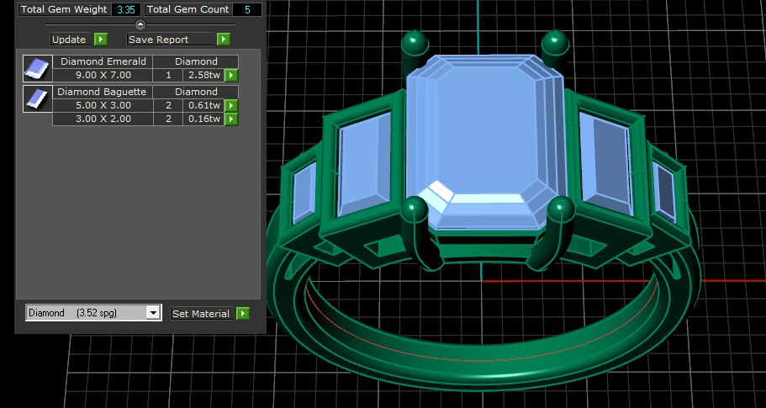Select the 3.00 X 2.00 baguette row
Image resolution: width=766 pixels, height=408 pixels.
pyautogui.click(x=103, y=119)
